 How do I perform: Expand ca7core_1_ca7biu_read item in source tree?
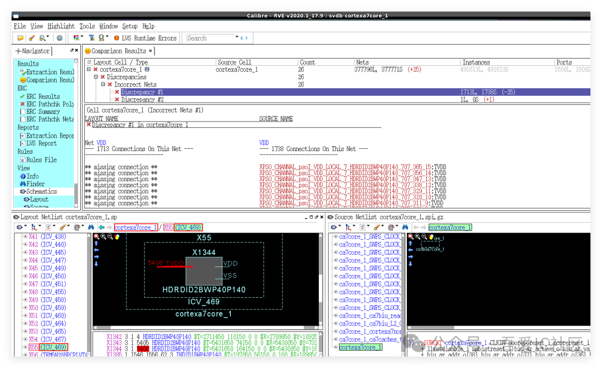point(336,316)
